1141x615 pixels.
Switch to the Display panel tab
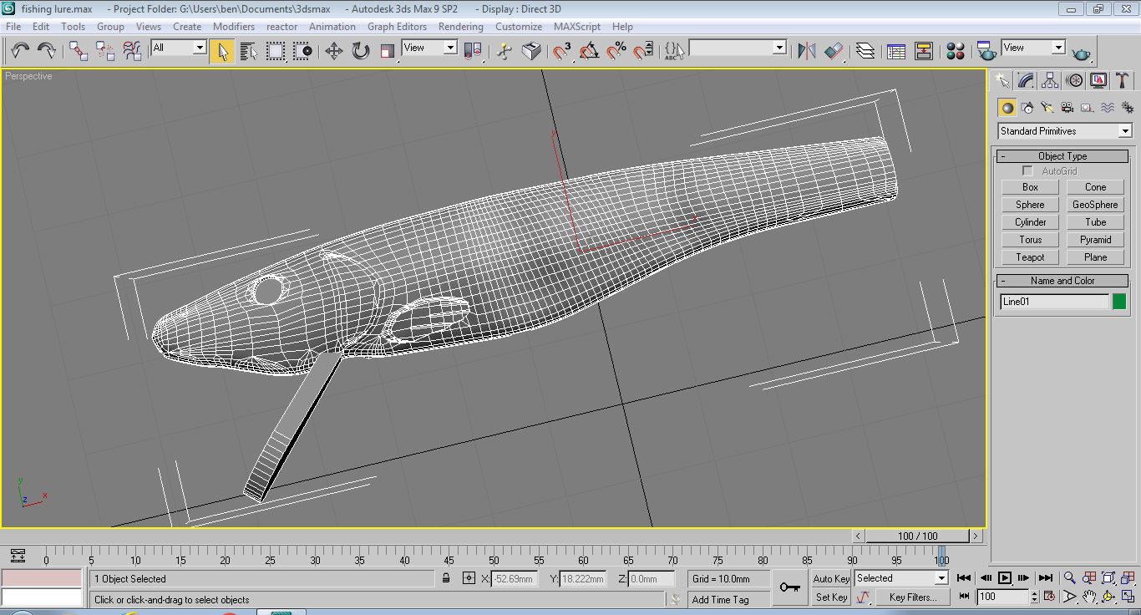[1099, 80]
